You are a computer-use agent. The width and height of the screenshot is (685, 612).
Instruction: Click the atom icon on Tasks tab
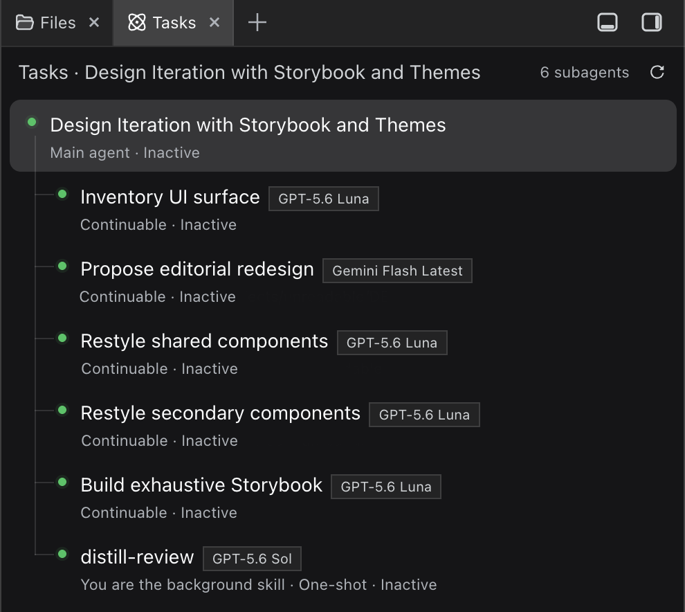137,22
